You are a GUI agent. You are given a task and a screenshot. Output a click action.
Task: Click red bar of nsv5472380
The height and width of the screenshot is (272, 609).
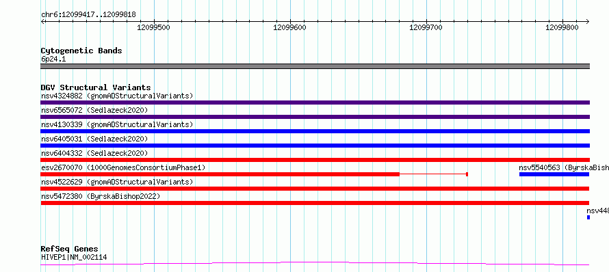point(315,203)
